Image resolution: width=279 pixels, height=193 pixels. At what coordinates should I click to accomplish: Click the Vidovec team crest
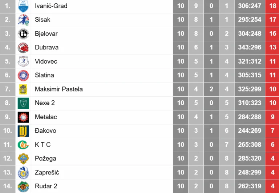(x=23, y=61)
